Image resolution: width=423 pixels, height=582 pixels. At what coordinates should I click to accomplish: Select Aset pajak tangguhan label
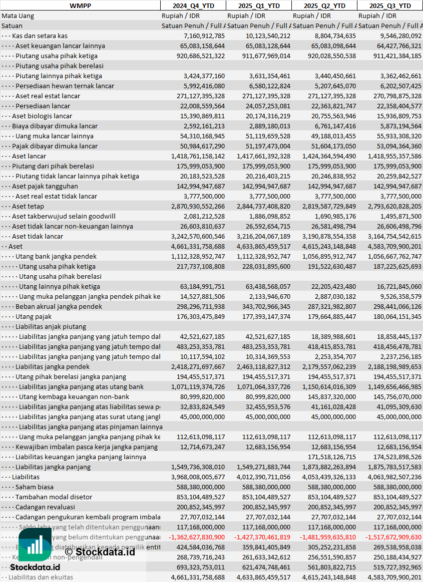(45, 186)
